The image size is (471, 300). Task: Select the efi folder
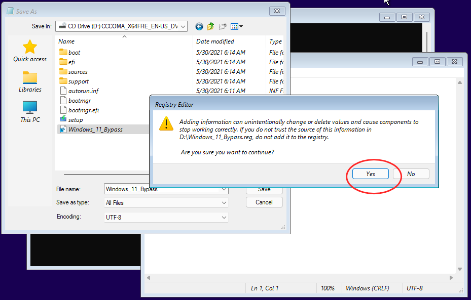67,62
